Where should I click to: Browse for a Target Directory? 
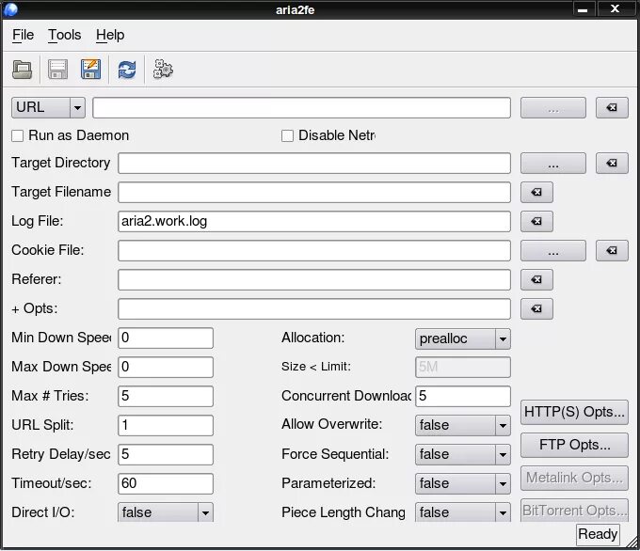click(x=553, y=164)
